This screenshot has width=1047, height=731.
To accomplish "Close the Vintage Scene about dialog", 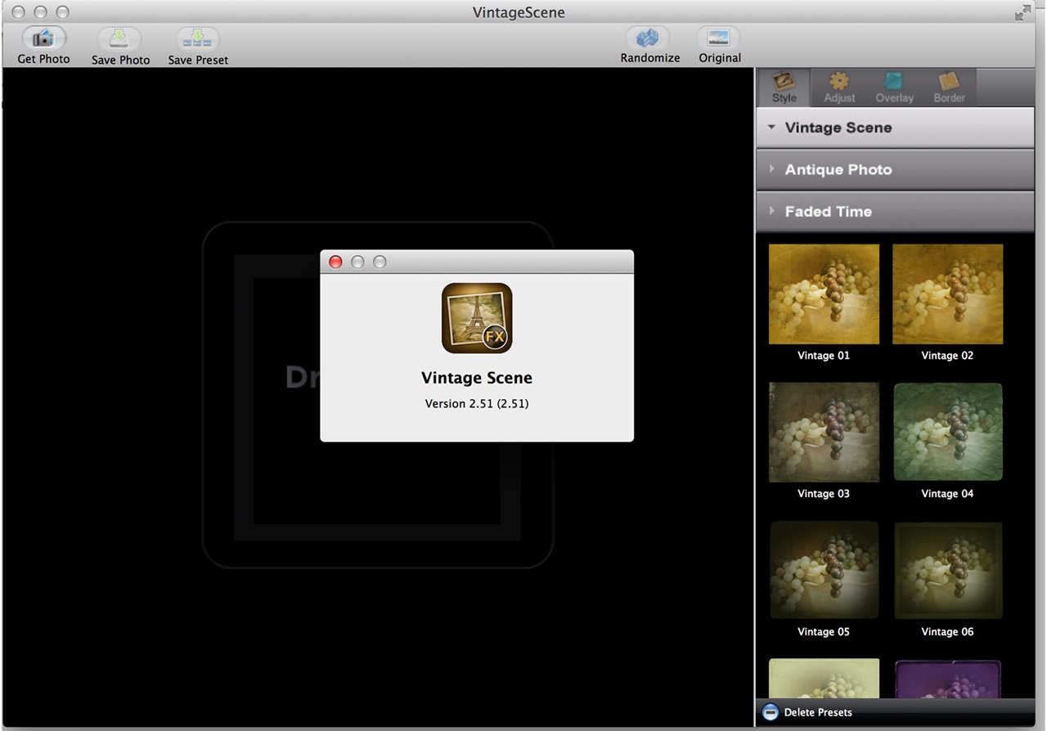I will click(335, 262).
